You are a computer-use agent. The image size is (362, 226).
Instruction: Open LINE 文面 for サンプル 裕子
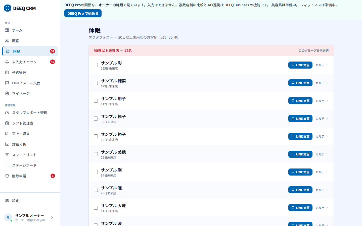coord(300,136)
